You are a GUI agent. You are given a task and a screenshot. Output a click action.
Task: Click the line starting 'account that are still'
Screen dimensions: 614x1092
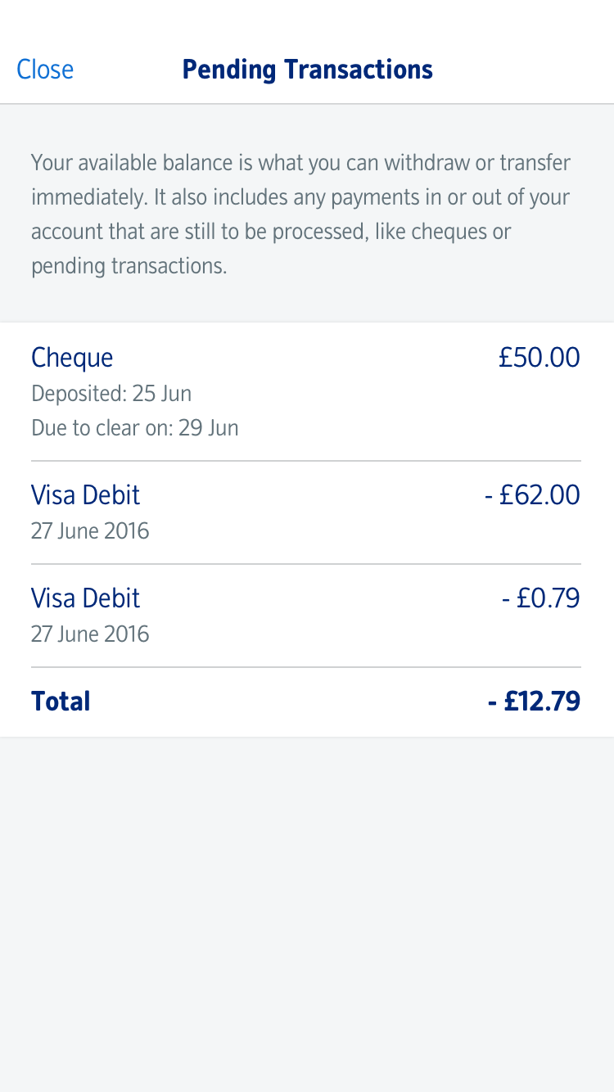(x=271, y=232)
